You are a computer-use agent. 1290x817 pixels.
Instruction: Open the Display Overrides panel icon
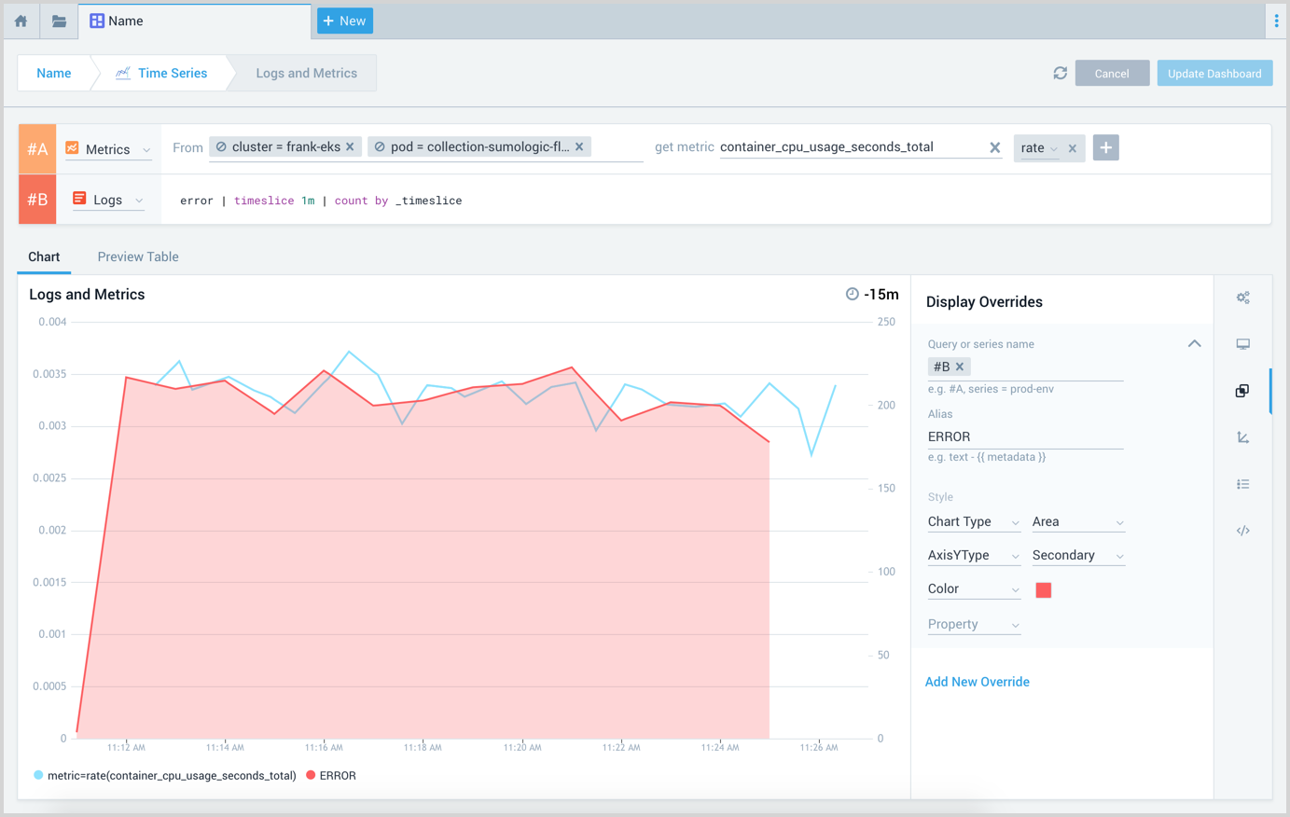(1242, 391)
